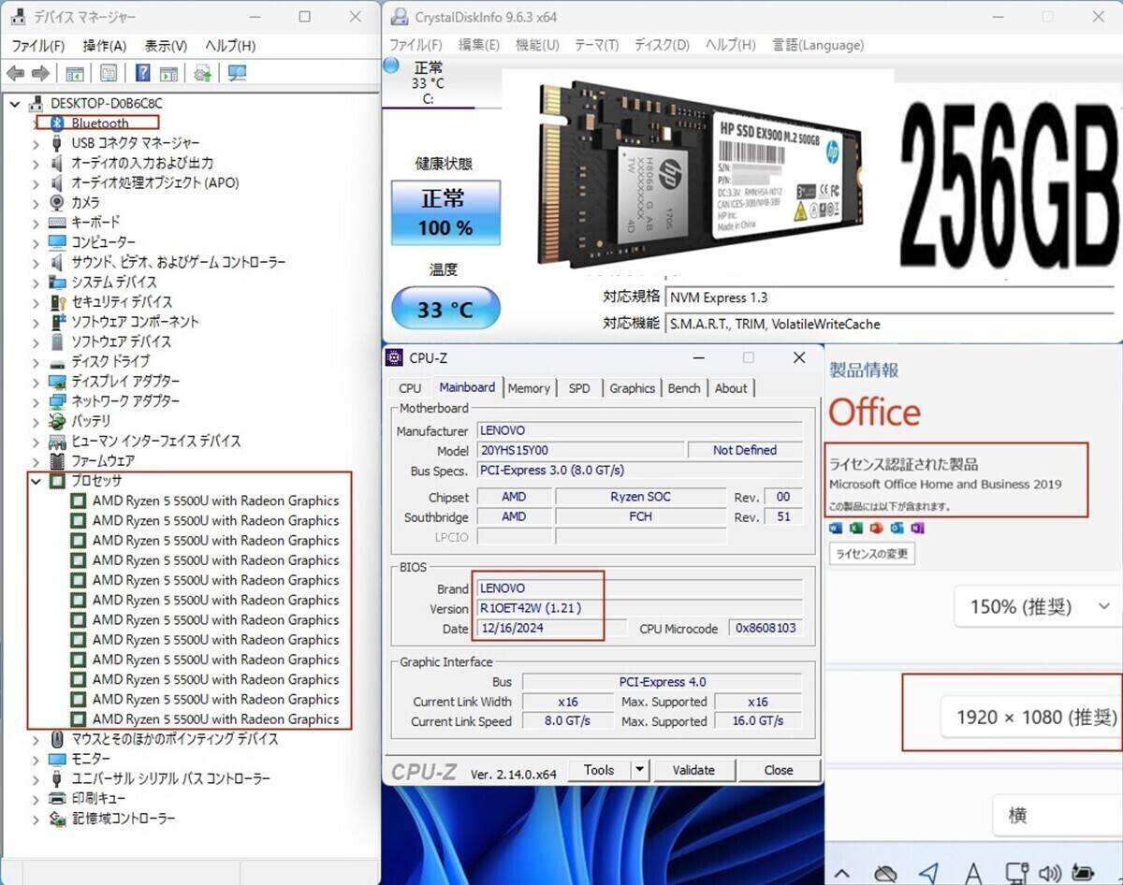Open ファイル(F) menu in Device Manager
This screenshot has width=1123, height=885.
37,46
